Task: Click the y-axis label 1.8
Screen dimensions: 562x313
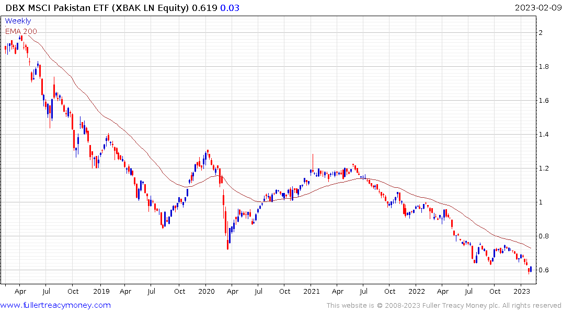Action: [544, 67]
